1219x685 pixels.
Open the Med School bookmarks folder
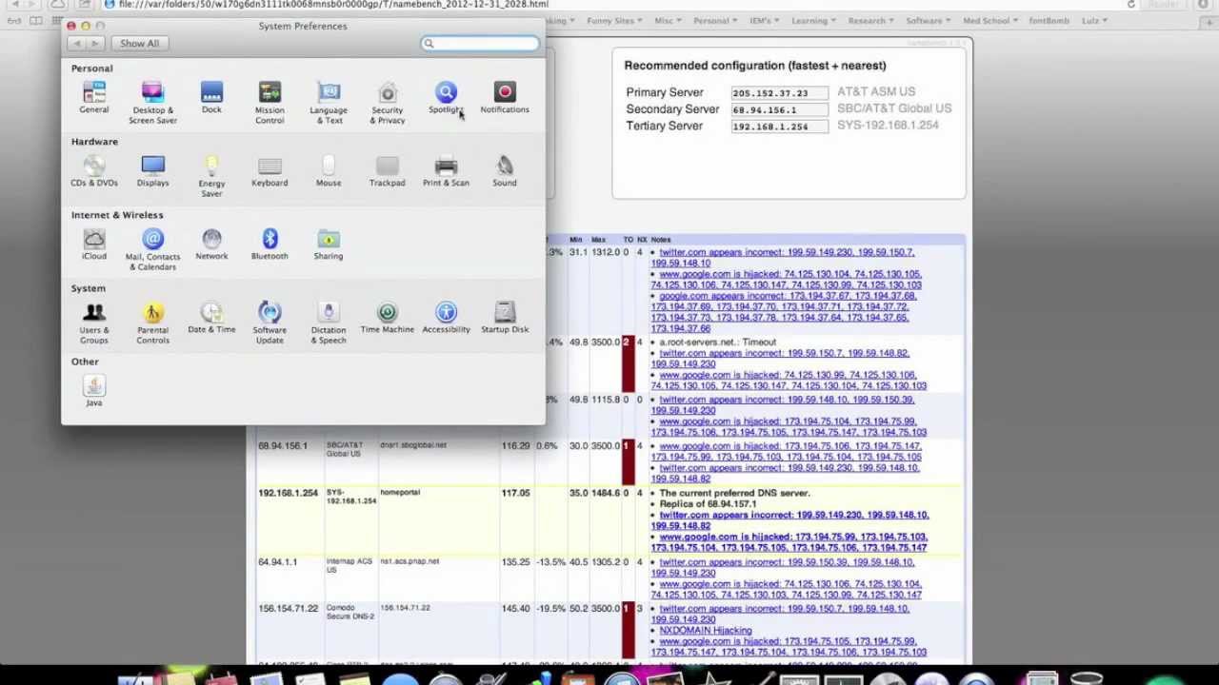pos(990,20)
